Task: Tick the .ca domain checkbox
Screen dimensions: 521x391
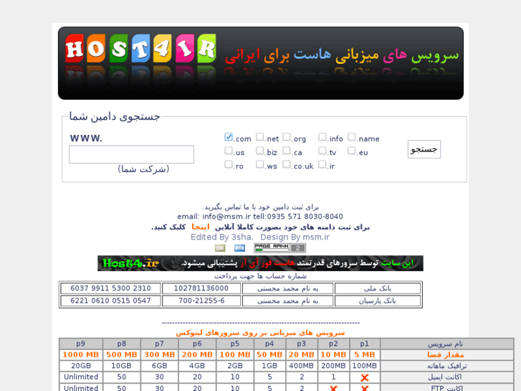Action: 287,151
